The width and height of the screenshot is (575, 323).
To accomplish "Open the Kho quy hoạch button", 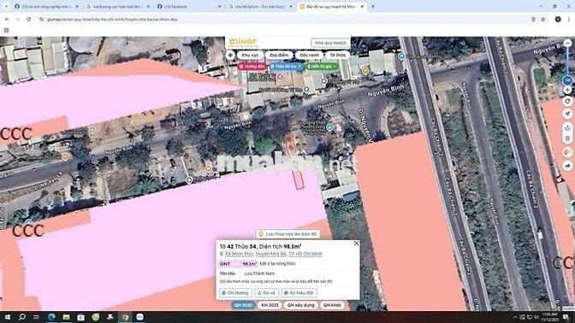I will pyautogui.click(x=330, y=43).
